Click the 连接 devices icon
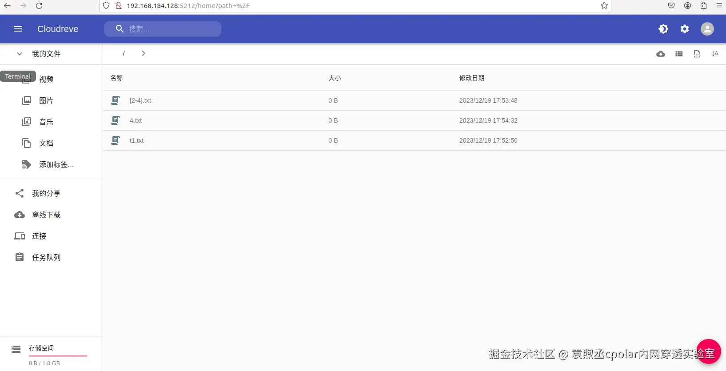Image resolution: width=726 pixels, height=371 pixels. 20,236
